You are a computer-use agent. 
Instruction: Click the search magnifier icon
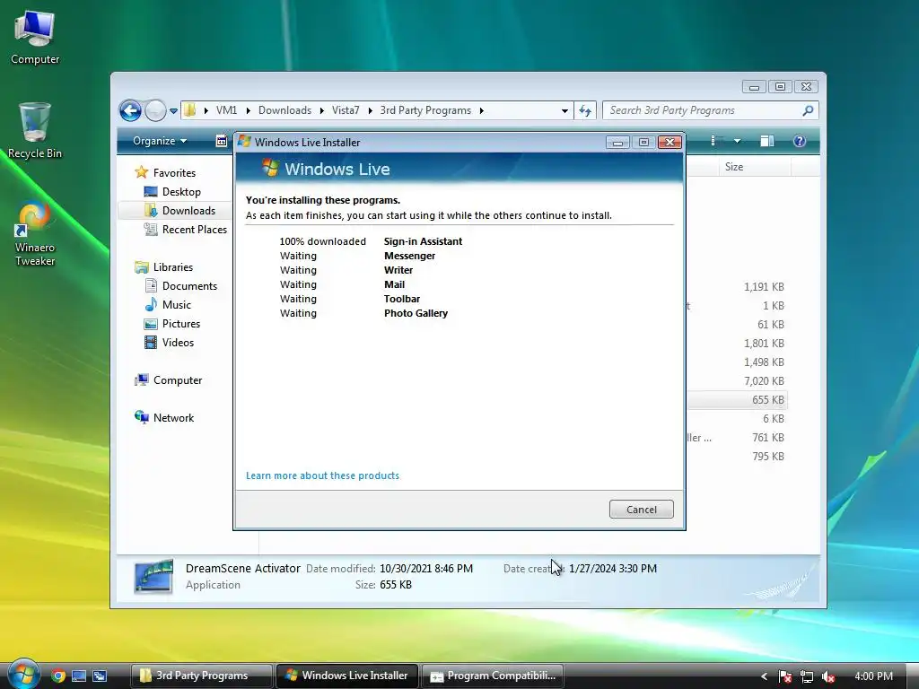coord(809,110)
